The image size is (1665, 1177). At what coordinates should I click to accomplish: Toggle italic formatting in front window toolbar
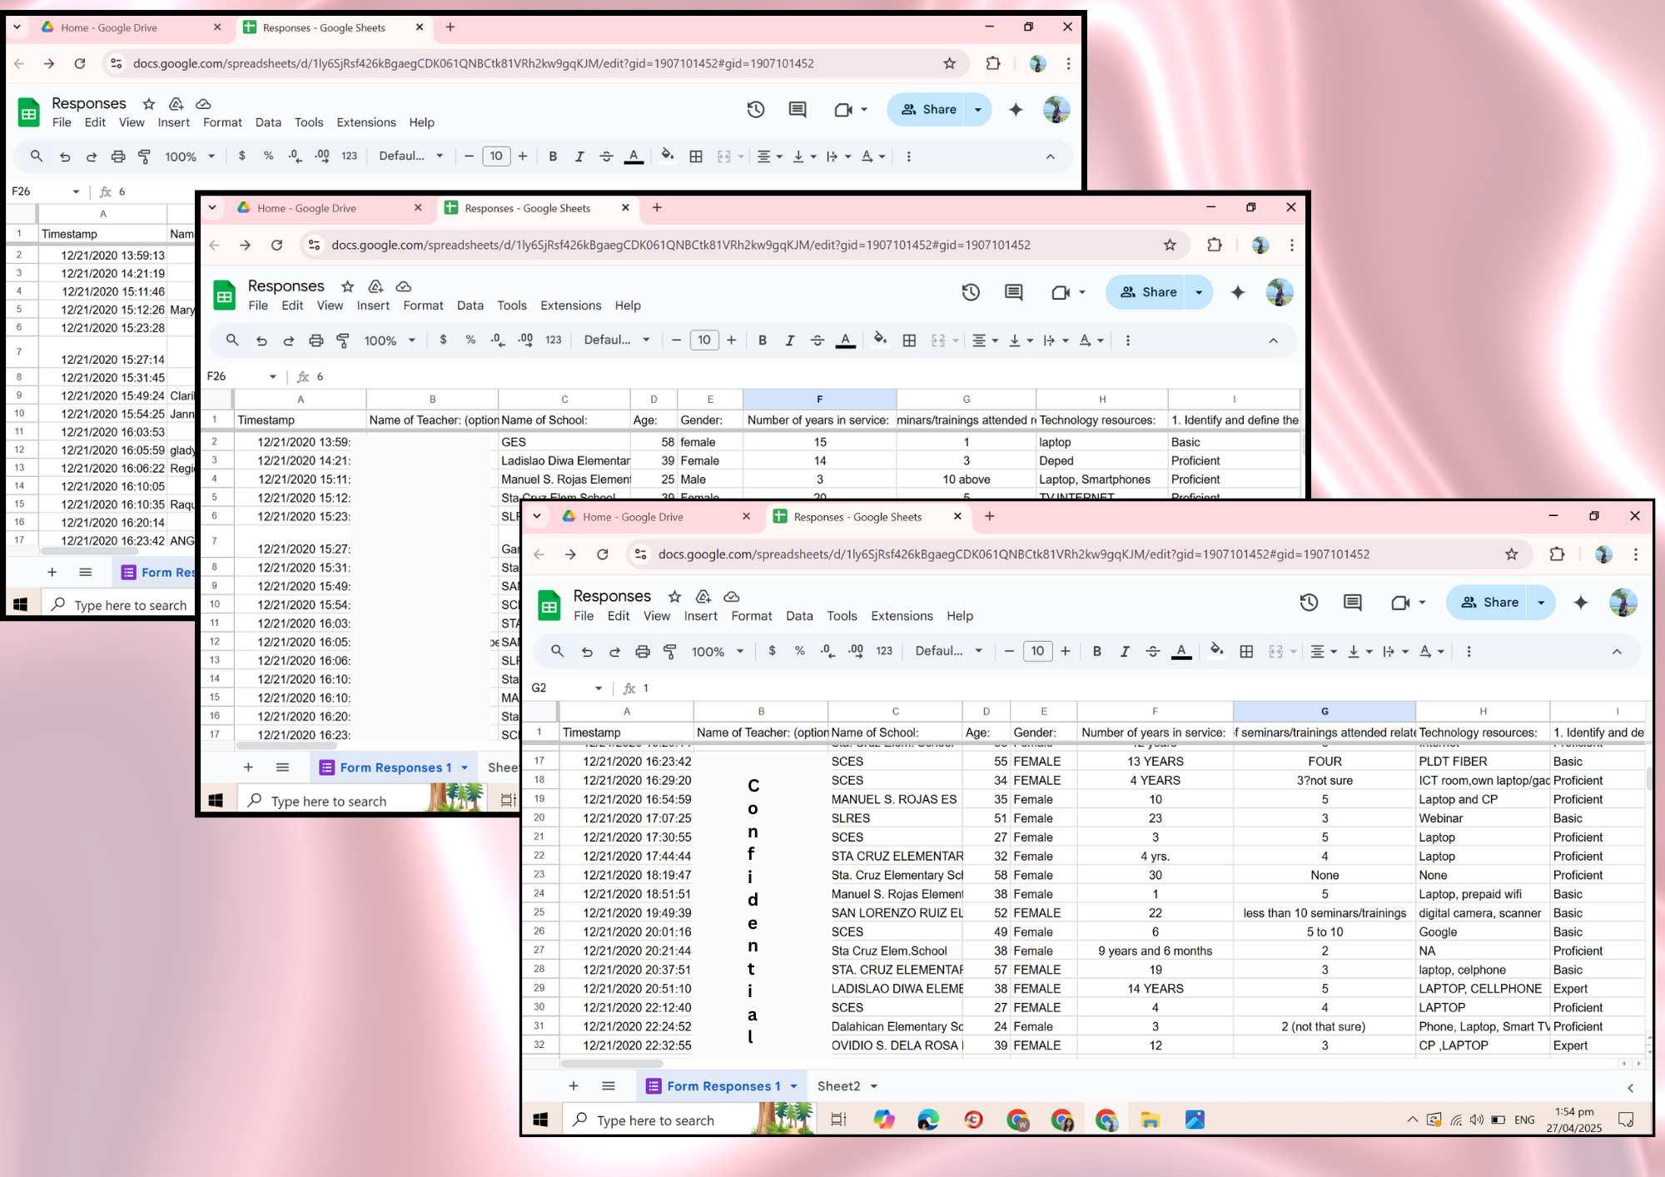(x=1125, y=652)
